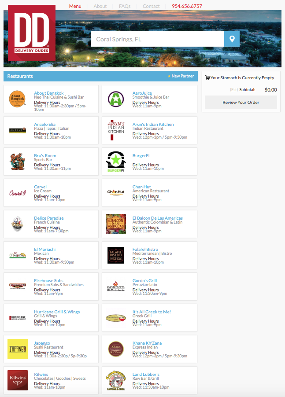The image size is (285, 397).
Task: Open the Khana Kh'Zana restaurant link
Action: tap(147, 343)
